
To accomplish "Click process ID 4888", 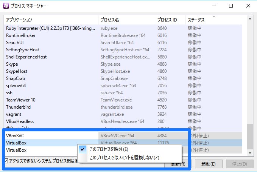I will click(x=162, y=64).
